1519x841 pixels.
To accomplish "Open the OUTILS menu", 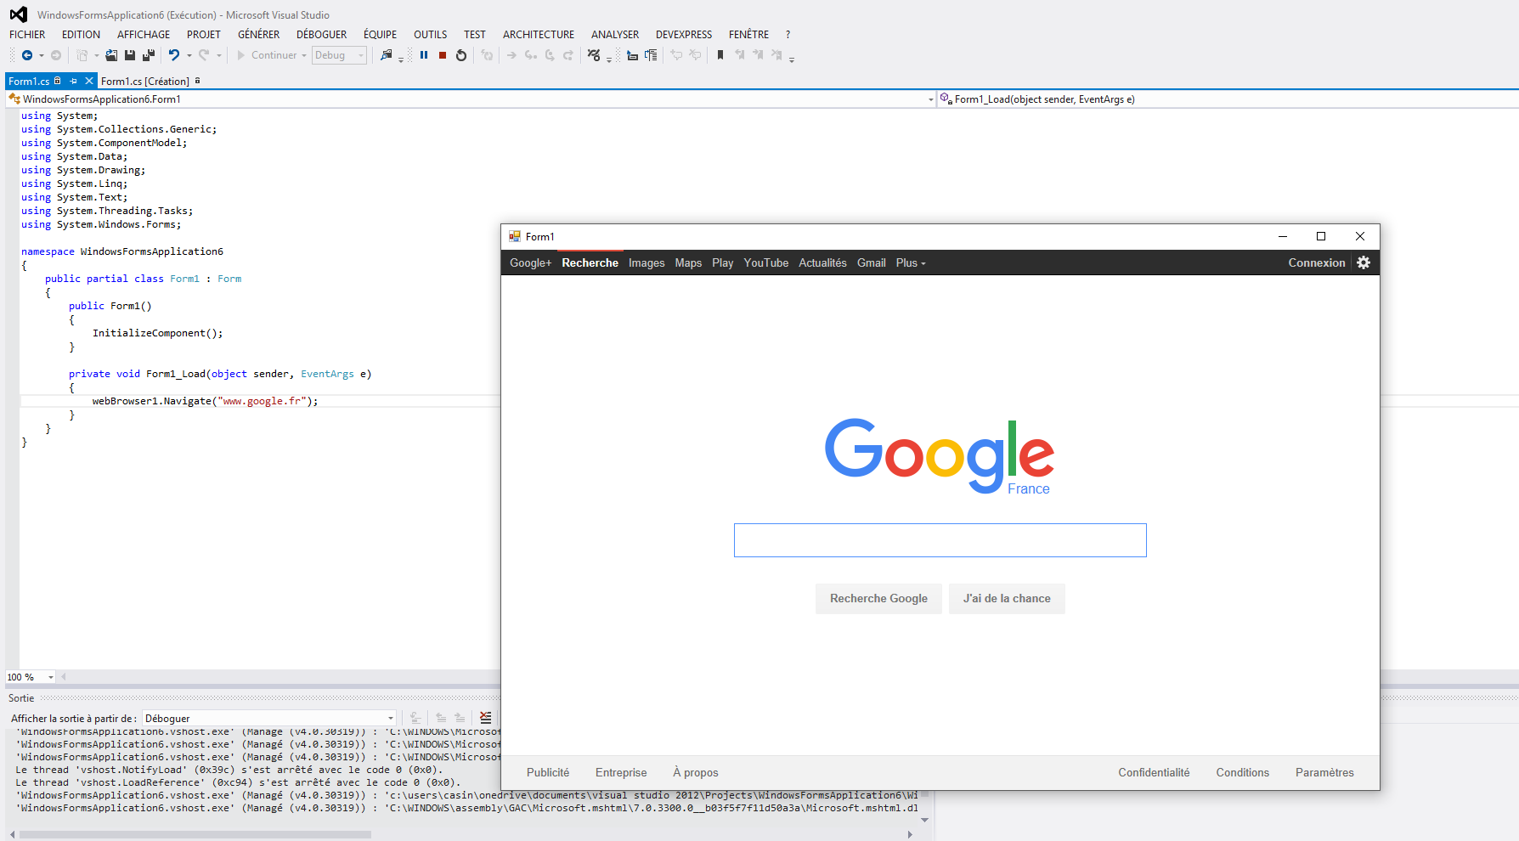I will (430, 35).
